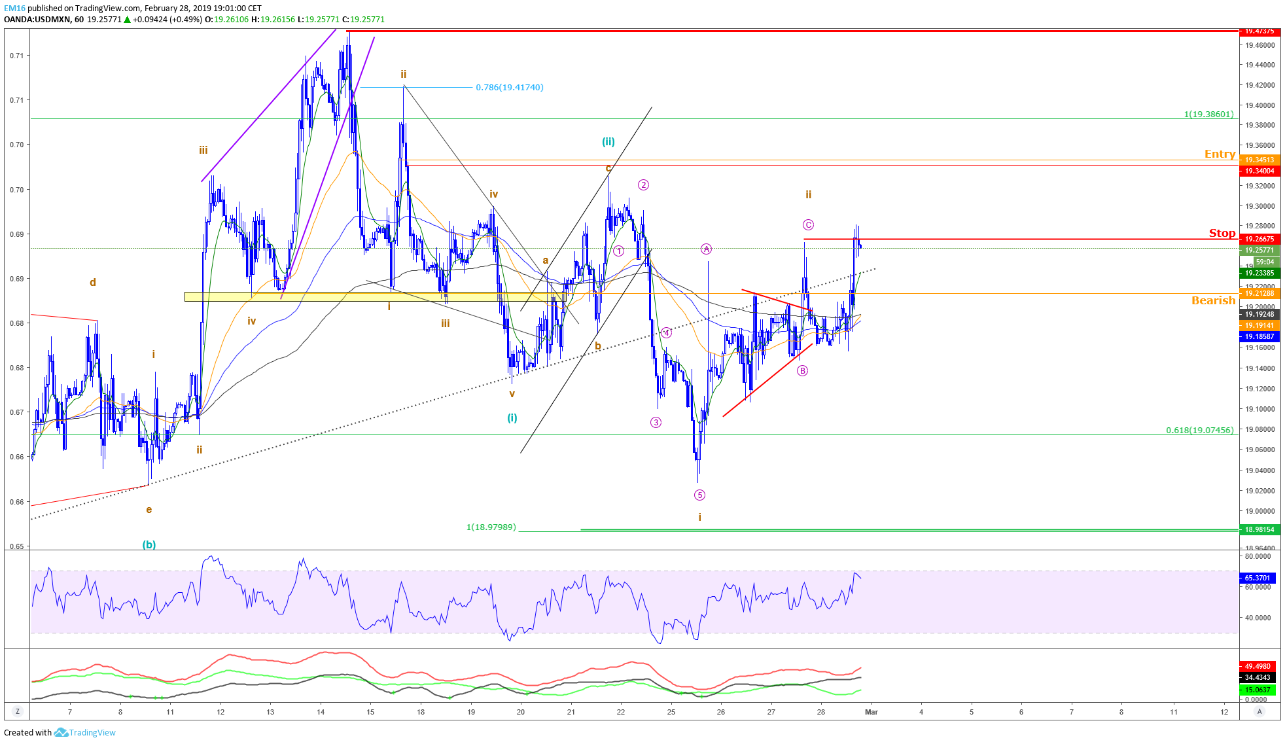This screenshot has width=1285, height=744.
Task: Select the 34.4343 black indicator value
Action: [1258, 677]
